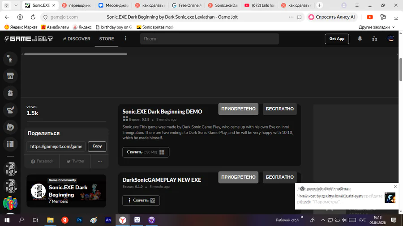Open the notification thumbnail image
This screenshot has height=226, width=403.
click(x=390, y=198)
